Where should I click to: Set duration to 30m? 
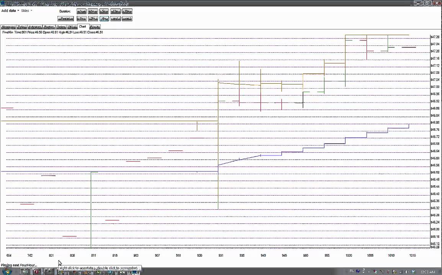[127, 11]
